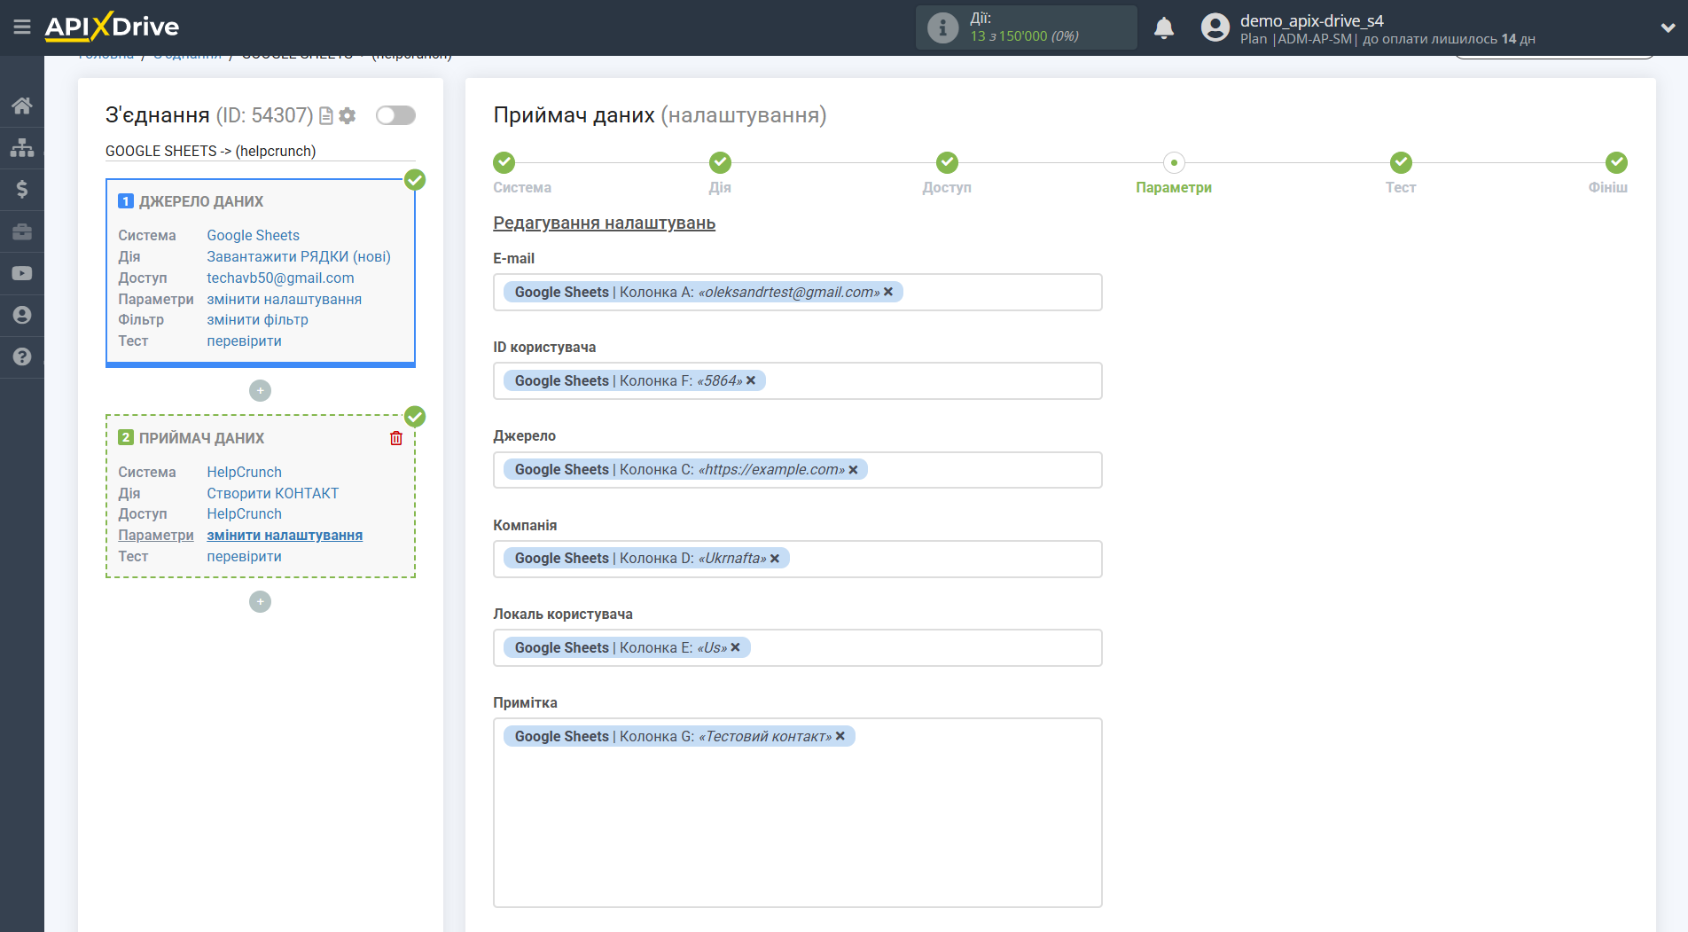Add a step between source and receiver
This screenshot has height=932, width=1688.
point(260,390)
